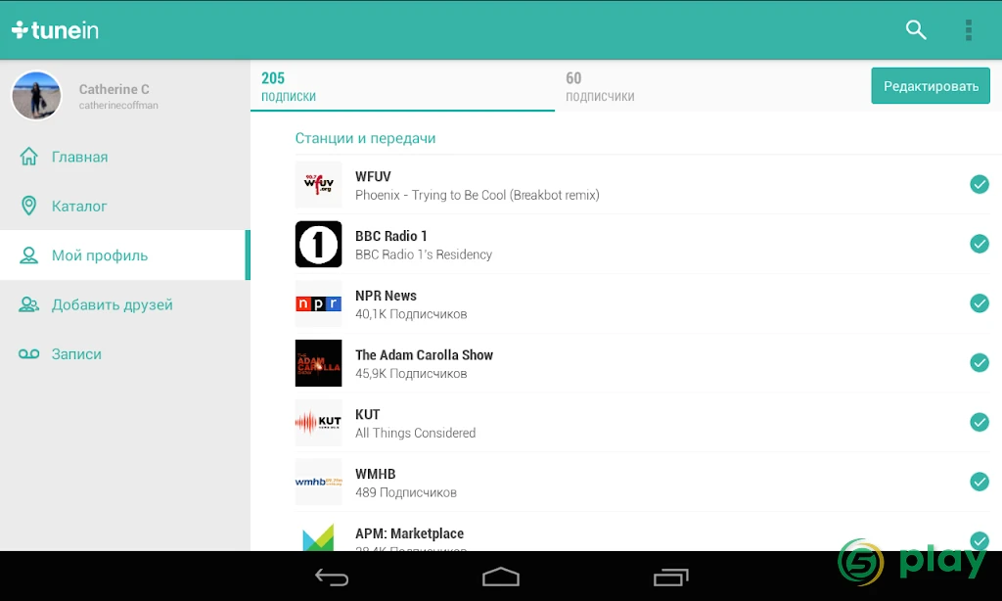This screenshot has height=601, width=1002.
Task: Open the APM Marketplace logo
Action: [318, 535]
